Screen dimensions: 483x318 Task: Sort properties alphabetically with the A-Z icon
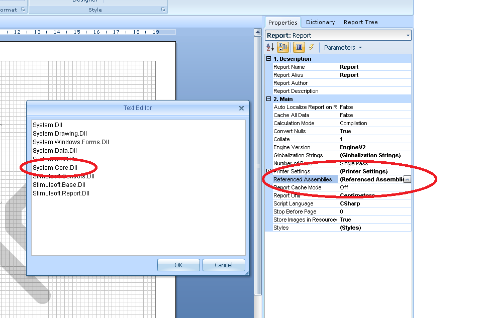270,47
